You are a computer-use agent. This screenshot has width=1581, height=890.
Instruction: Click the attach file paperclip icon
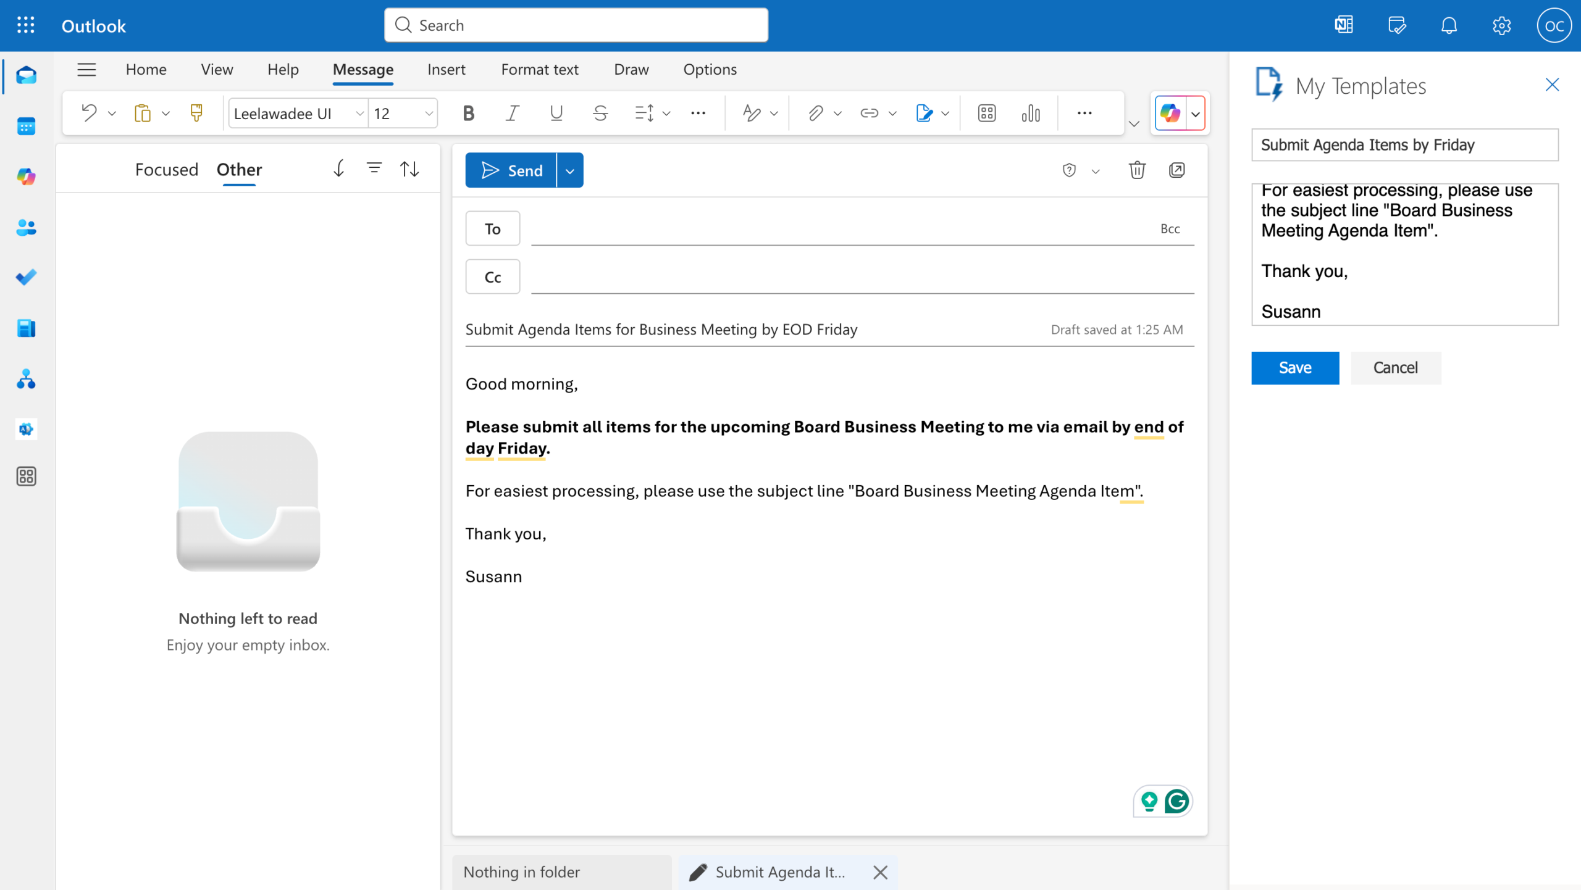815,113
